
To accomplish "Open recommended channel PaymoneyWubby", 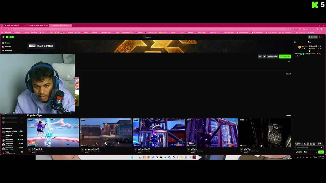I will coord(12,132).
